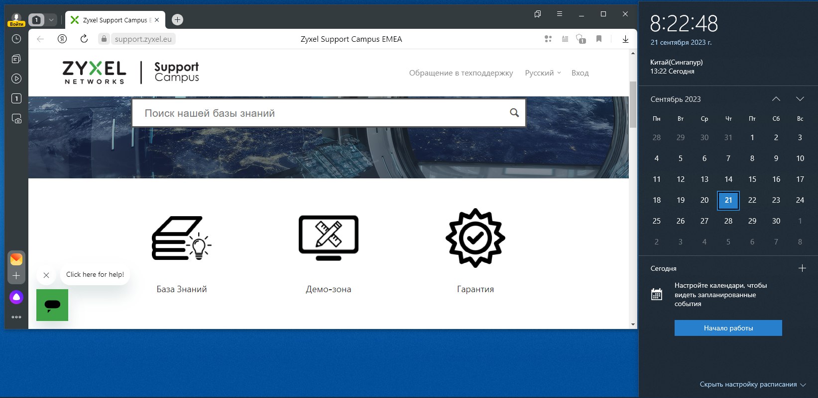Screen dimensions: 818x398
Task: Open the База Знаний books icon
Action: (x=182, y=238)
